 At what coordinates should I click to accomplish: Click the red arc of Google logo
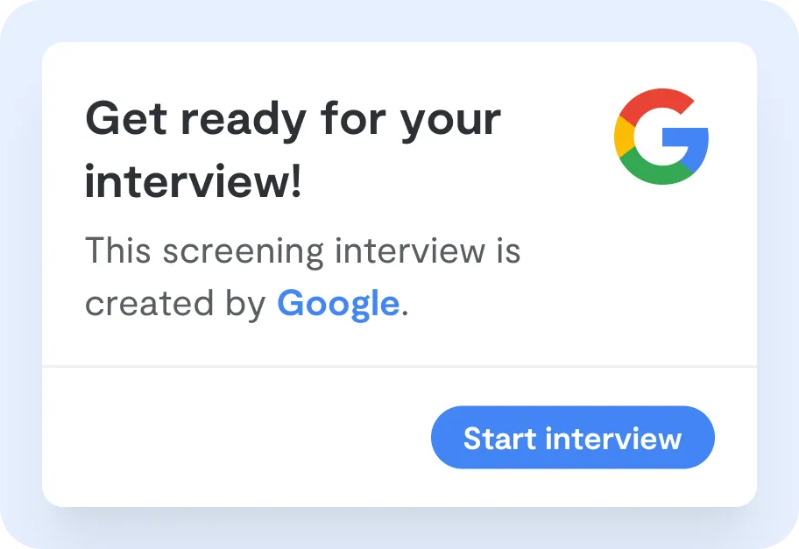click(657, 102)
